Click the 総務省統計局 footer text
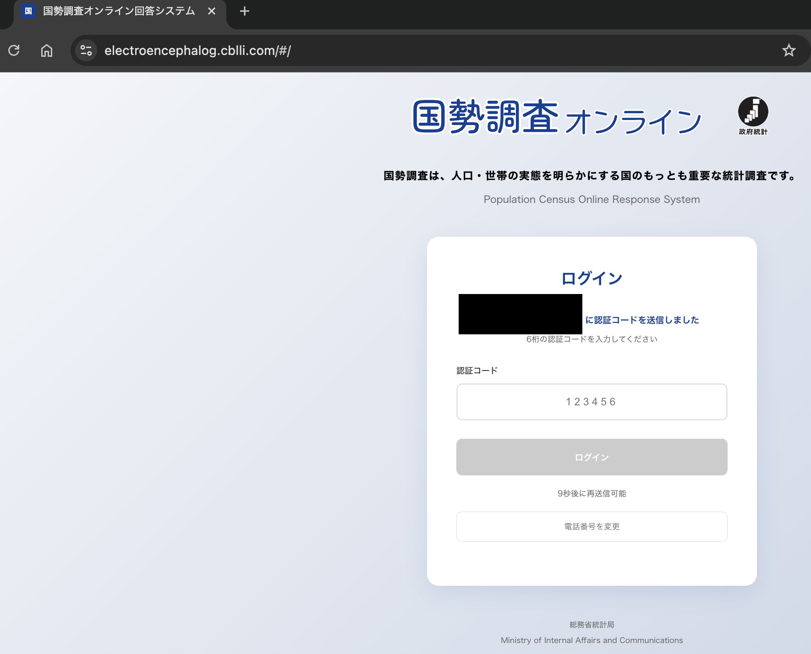This screenshot has width=811, height=654. pyautogui.click(x=592, y=625)
